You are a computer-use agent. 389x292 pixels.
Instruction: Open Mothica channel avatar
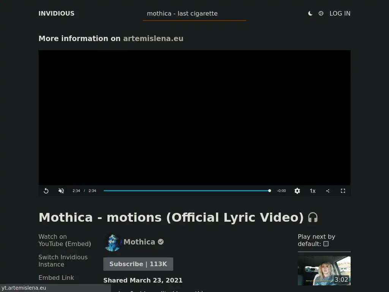click(x=113, y=243)
